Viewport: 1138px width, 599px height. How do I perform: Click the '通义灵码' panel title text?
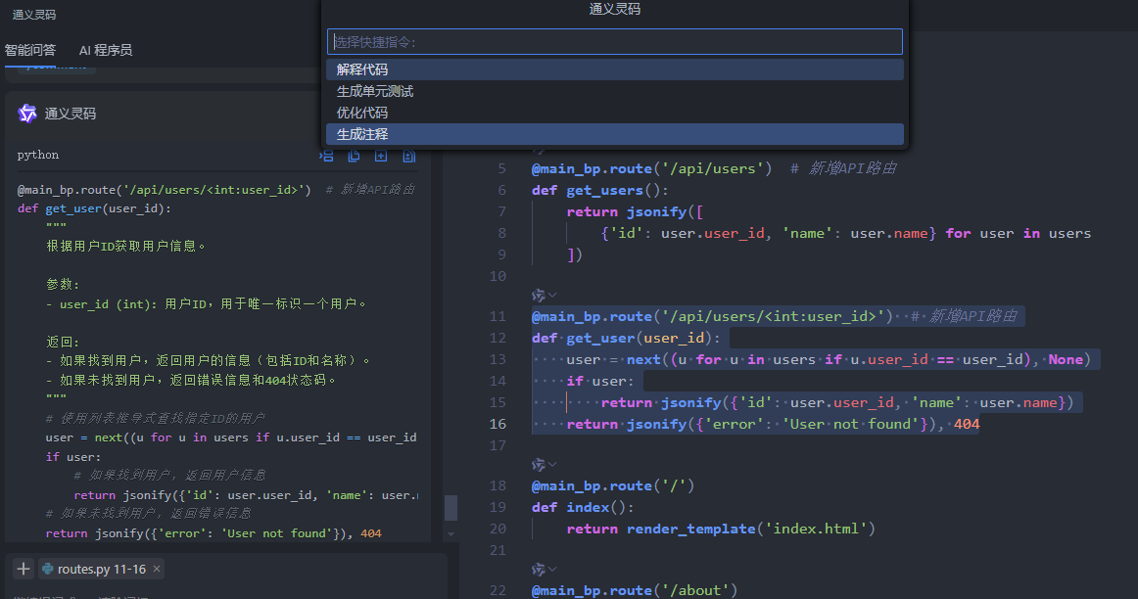[33, 15]
